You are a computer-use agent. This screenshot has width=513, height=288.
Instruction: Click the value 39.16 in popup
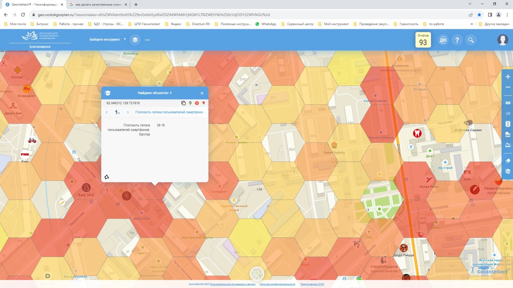pos(160,125)
